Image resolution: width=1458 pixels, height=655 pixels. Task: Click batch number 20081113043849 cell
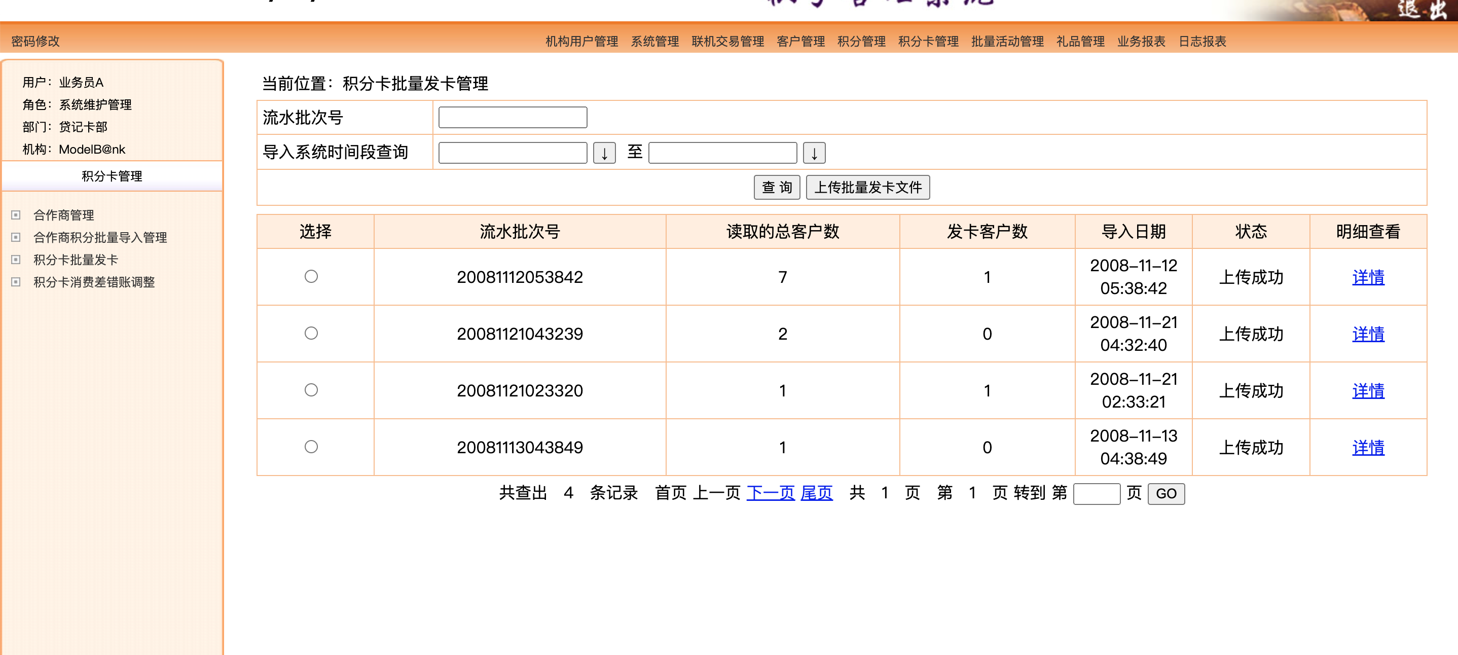(x=520, y=447)
